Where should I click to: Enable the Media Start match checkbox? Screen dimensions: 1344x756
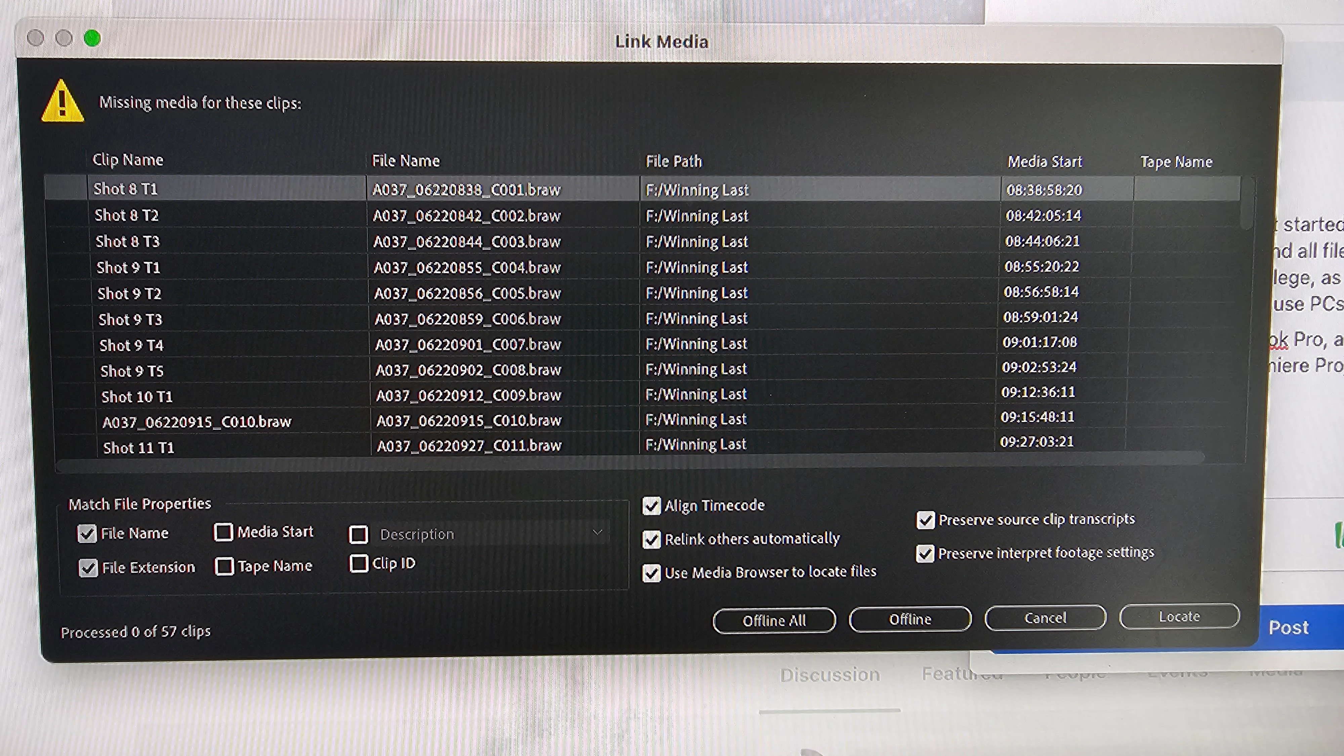[224, 532]
